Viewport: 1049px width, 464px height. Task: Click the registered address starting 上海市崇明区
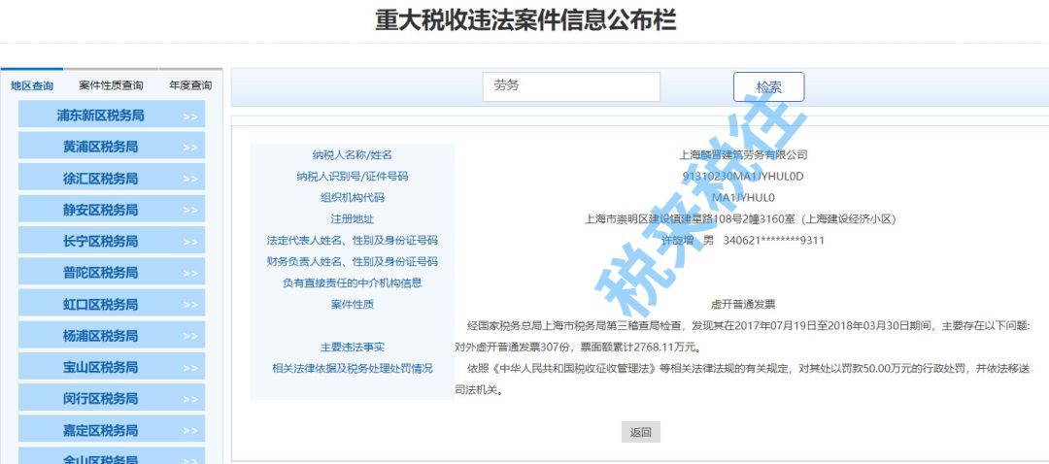coord(740,219)
